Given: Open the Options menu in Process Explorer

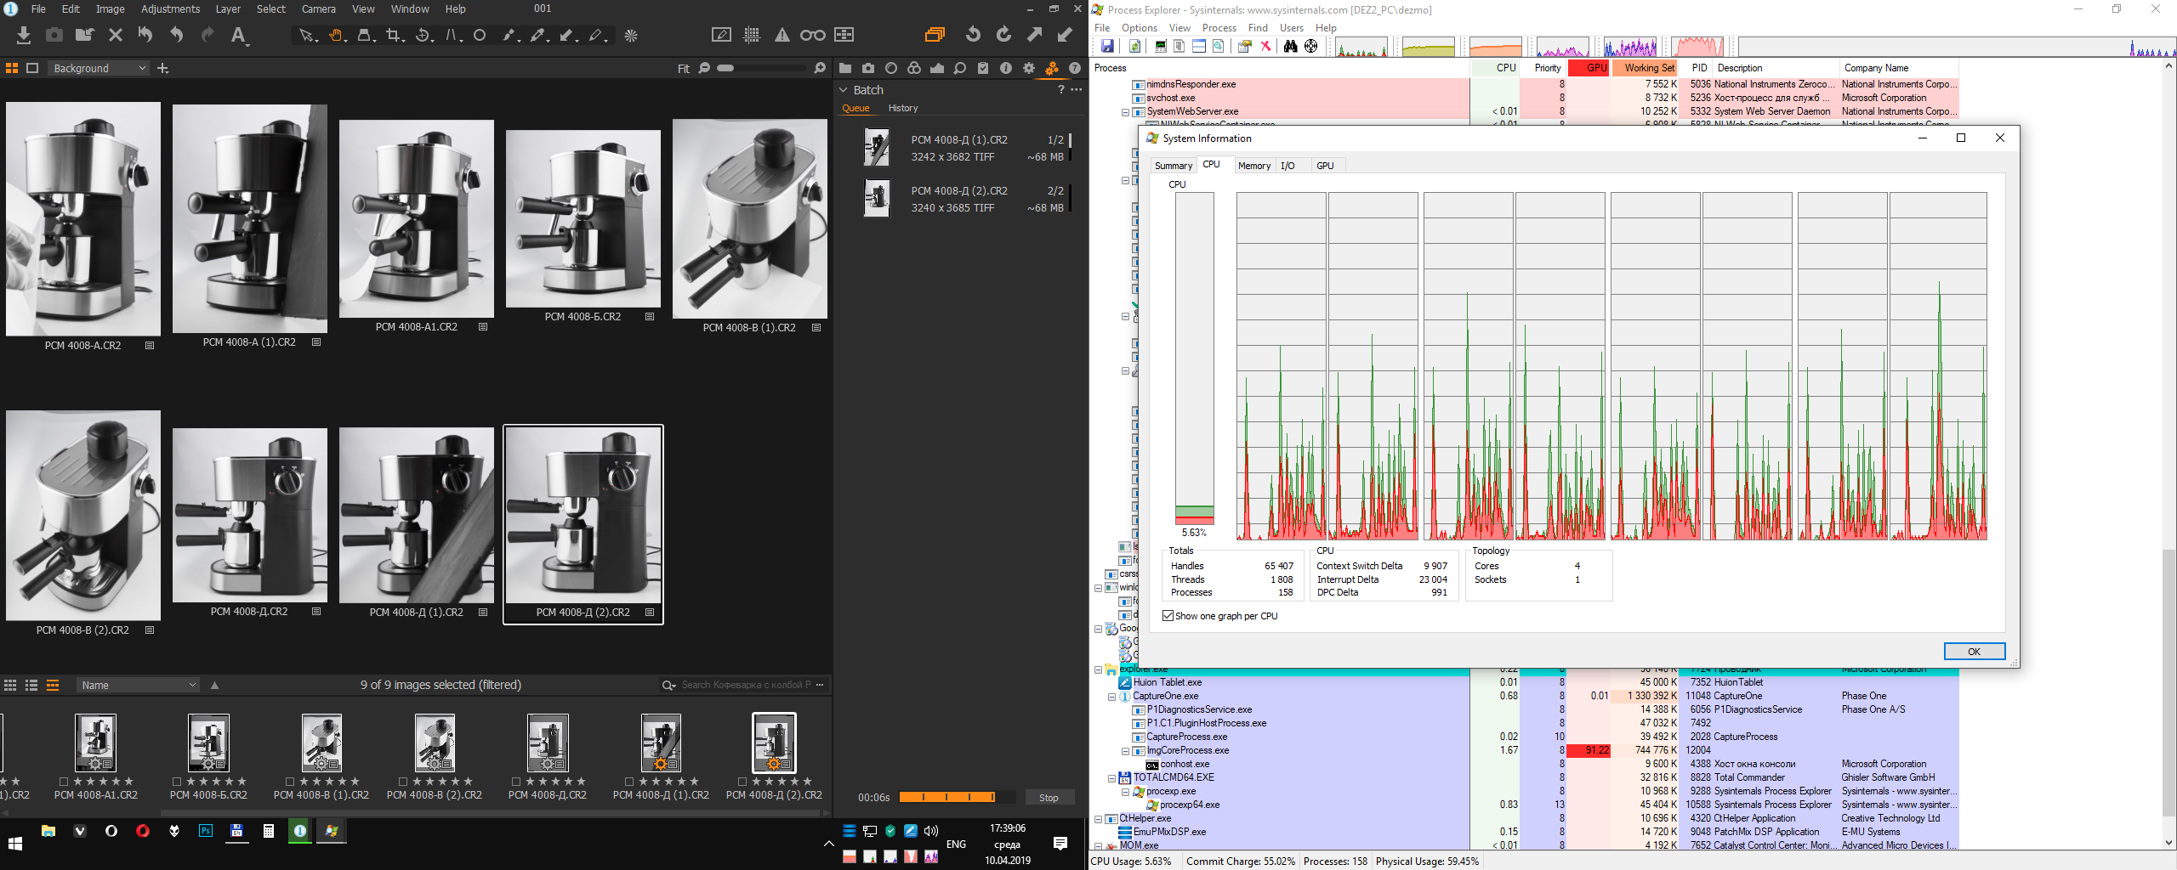Looking at the screenshot, I should tap(1140, 28).
